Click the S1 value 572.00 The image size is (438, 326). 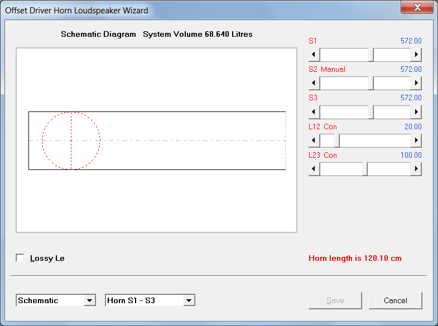click(411, 41)
